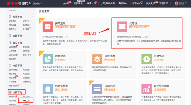The image size is (191, 105).
Task: Open 商品体检 in sidebar
Action: pyautogui.click(x=12, y=74)
